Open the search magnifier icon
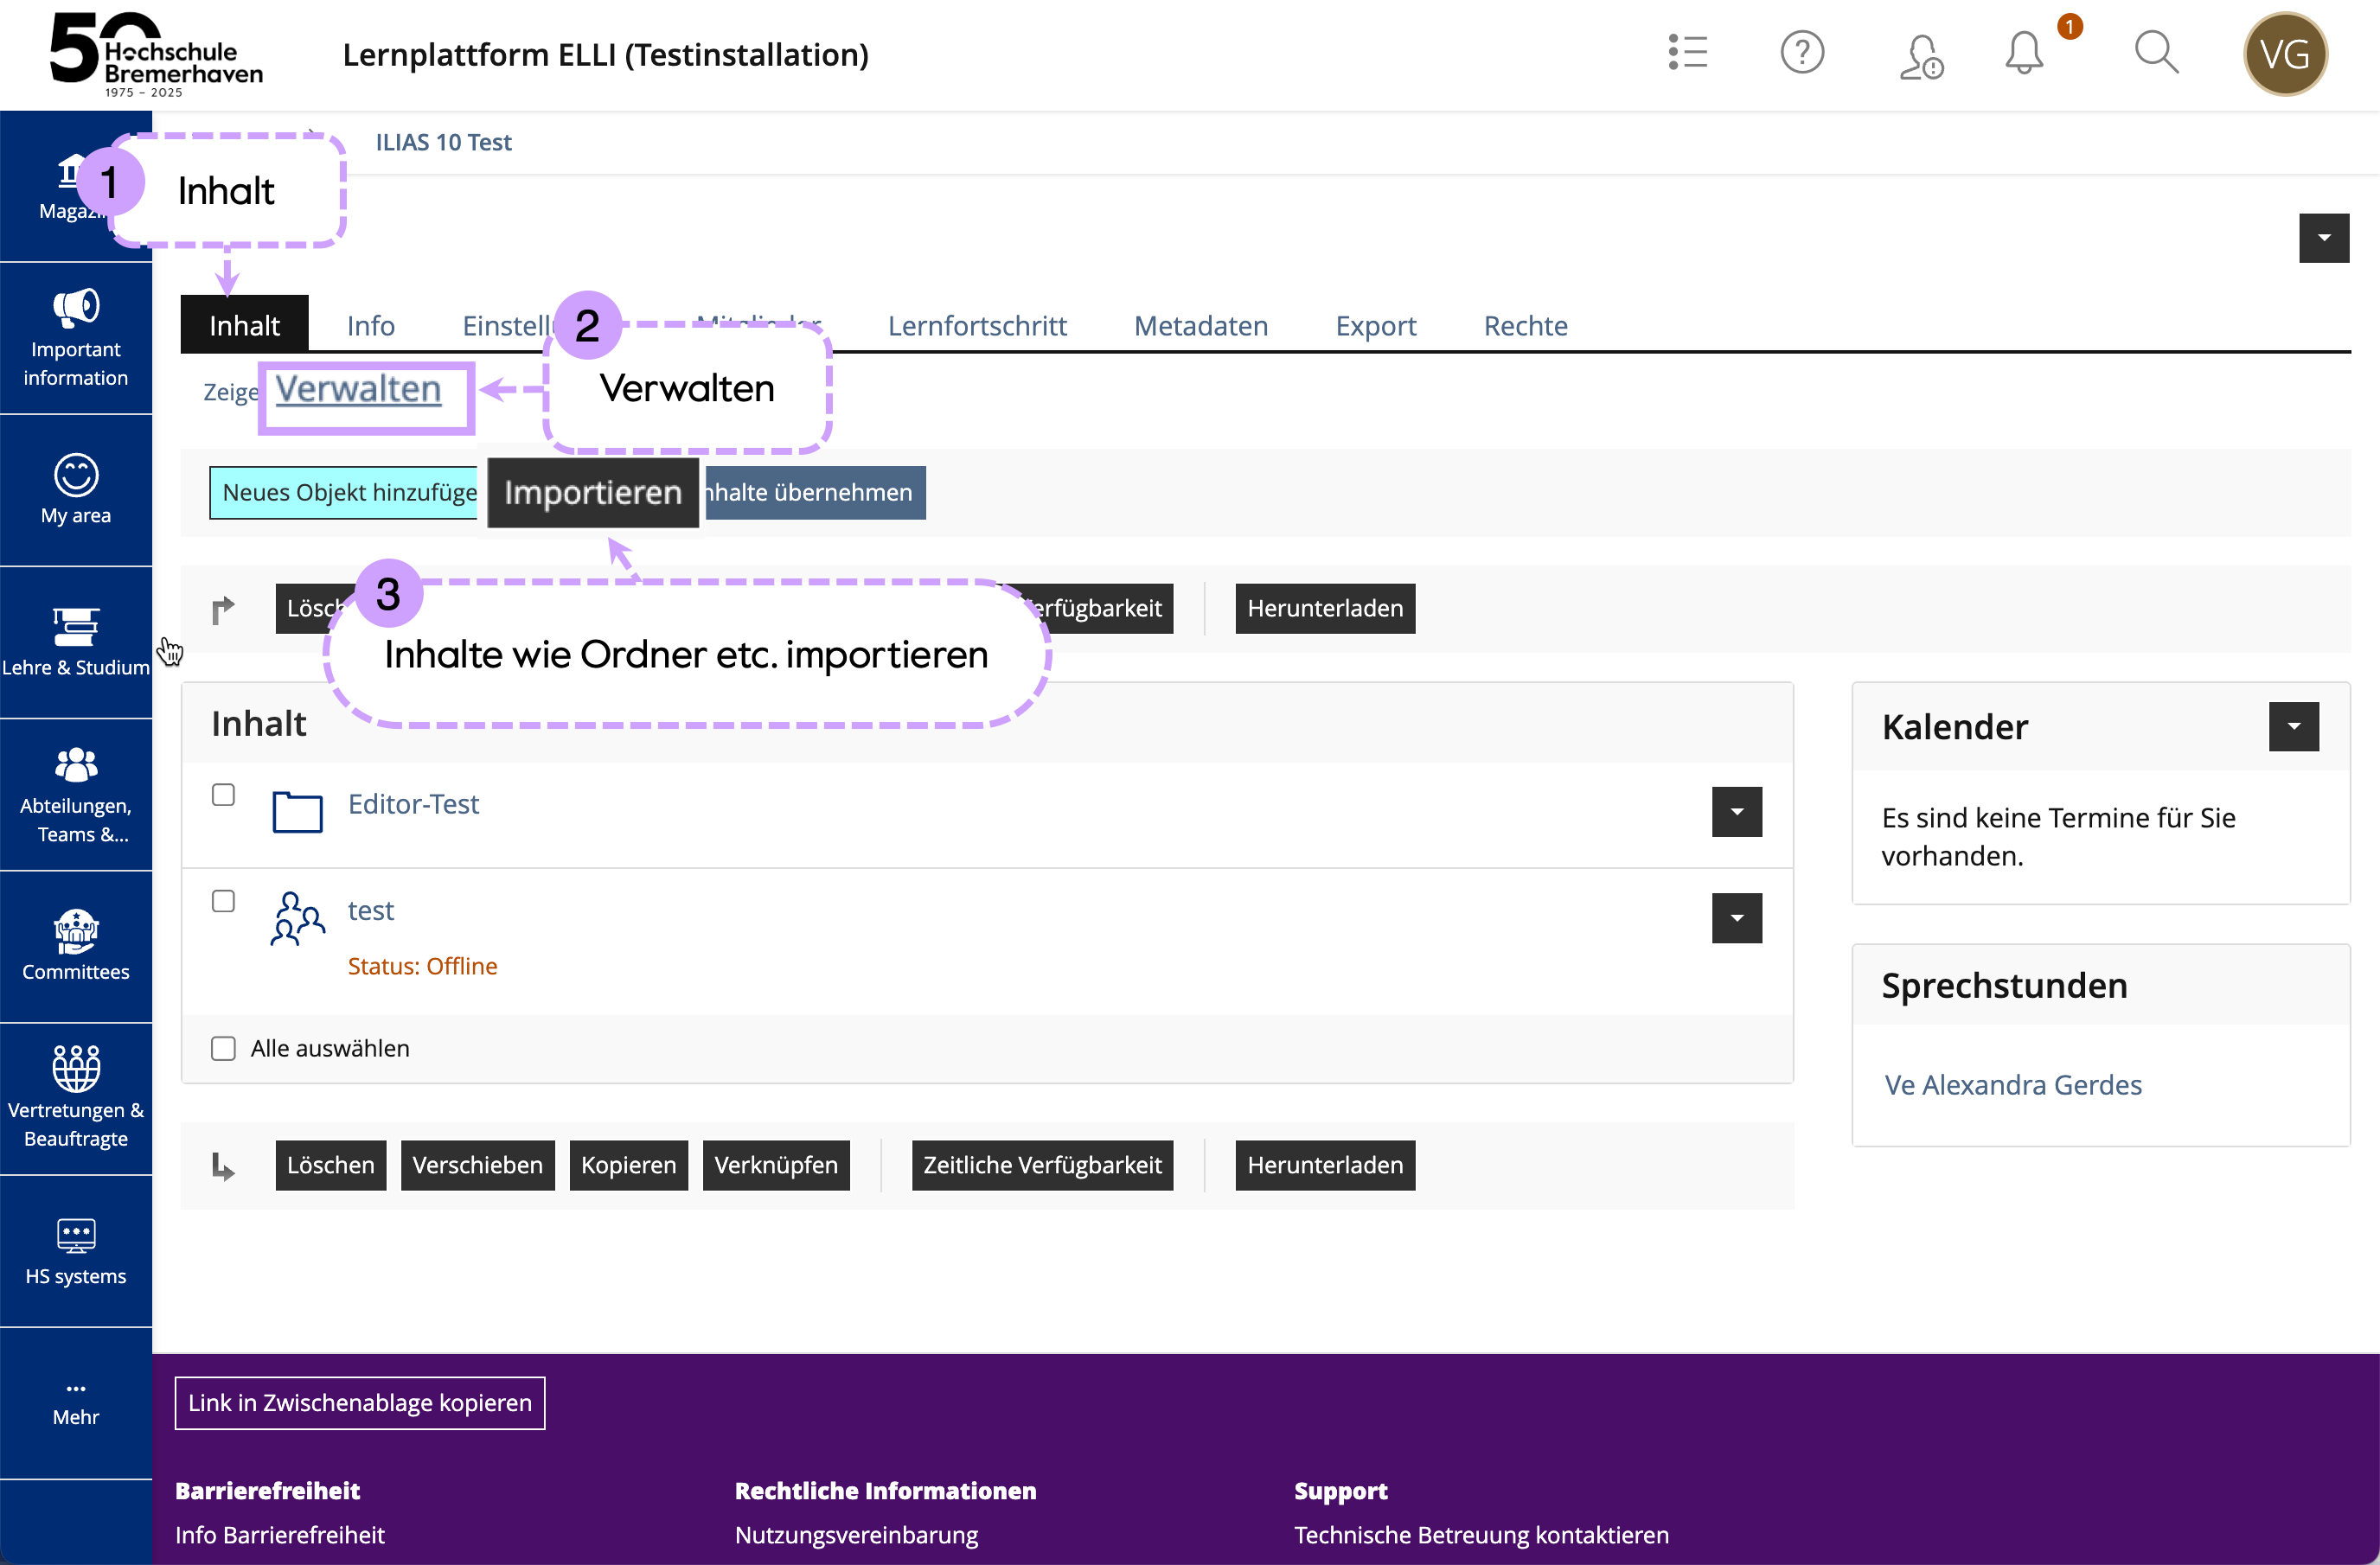Screen dimensions: 2380x1565 pyautogui.click(x=2155, y=53)
